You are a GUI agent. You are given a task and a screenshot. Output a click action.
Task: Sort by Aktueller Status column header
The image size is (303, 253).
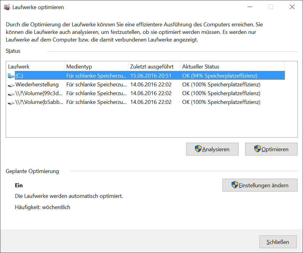pos(232,67)
